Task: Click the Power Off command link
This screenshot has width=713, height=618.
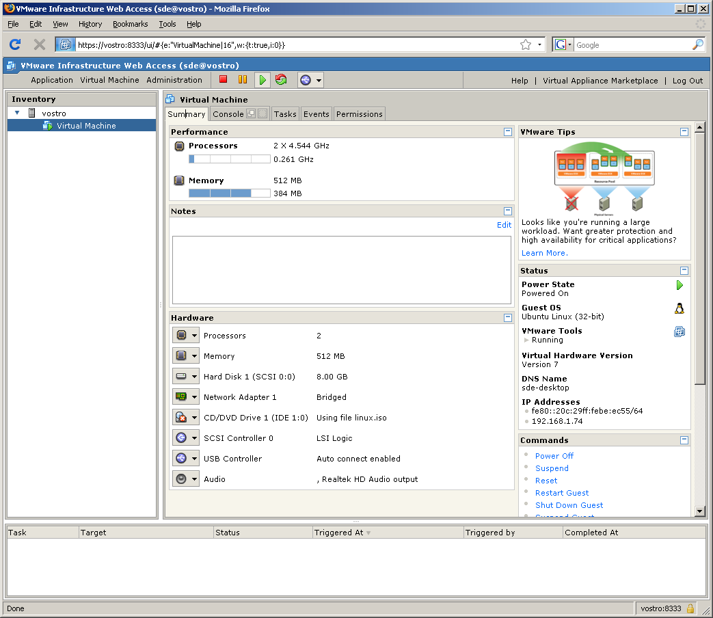Action: pyautogui.click(x=554, y=456)
